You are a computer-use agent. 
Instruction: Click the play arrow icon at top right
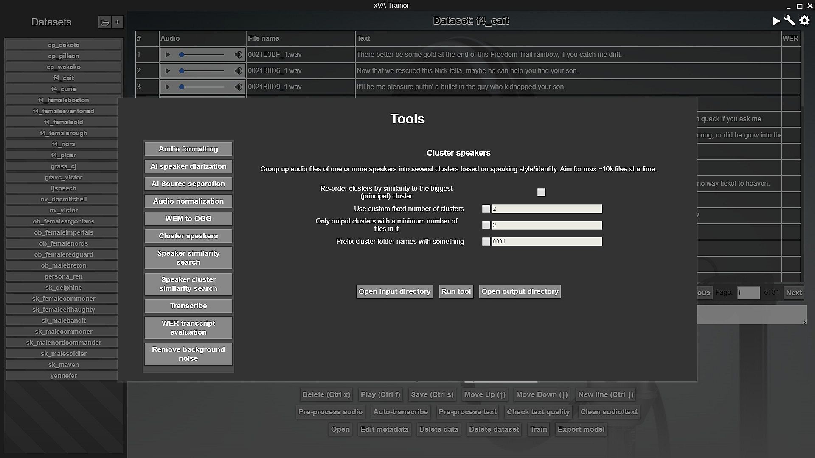pos(776,21)
